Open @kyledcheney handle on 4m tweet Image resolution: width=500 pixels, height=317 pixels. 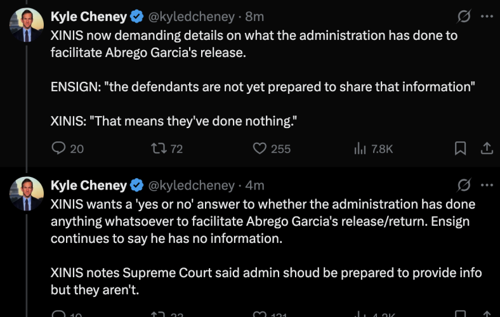[x=192, y=185]
